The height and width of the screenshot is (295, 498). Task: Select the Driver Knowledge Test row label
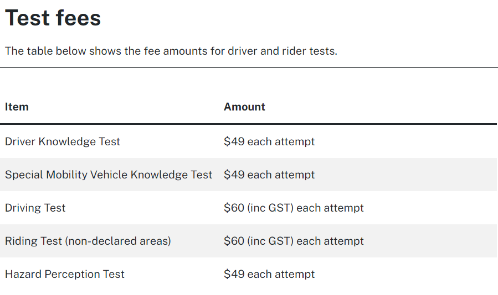(x=63, y=141)
